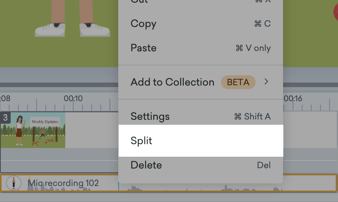
Task: Expand the Add to Collection submenu arrow
Action: (266, 82)
